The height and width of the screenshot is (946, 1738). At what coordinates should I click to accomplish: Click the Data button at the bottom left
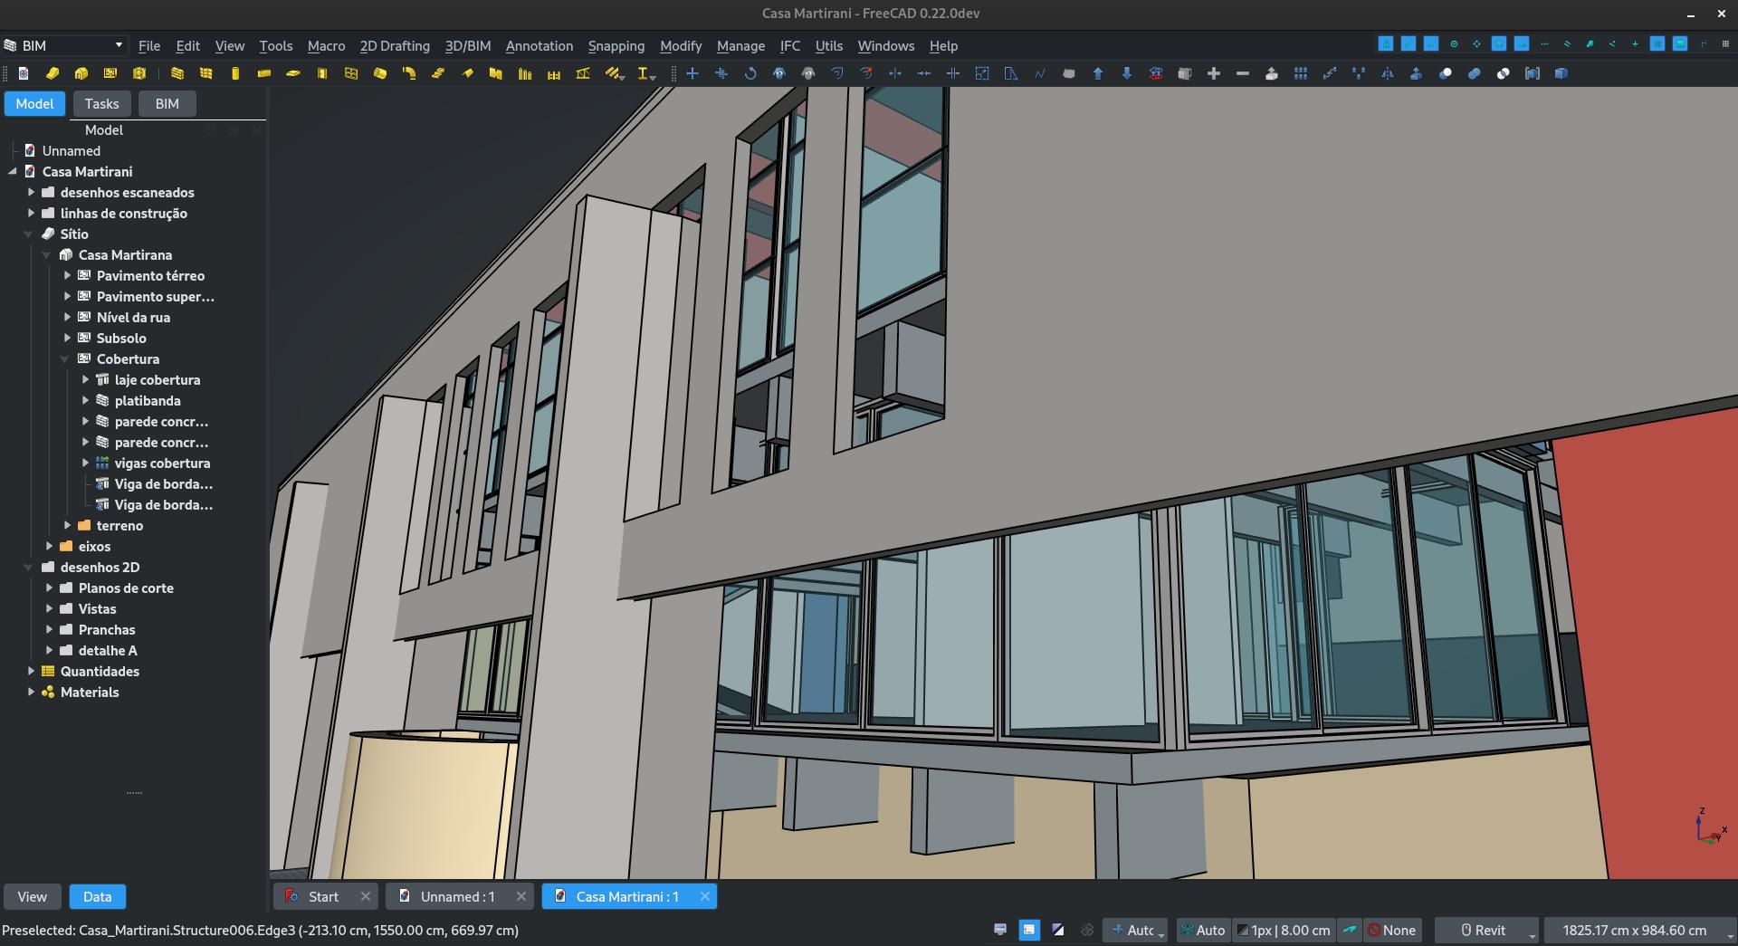pyautogui.click(x=97, y=896)
